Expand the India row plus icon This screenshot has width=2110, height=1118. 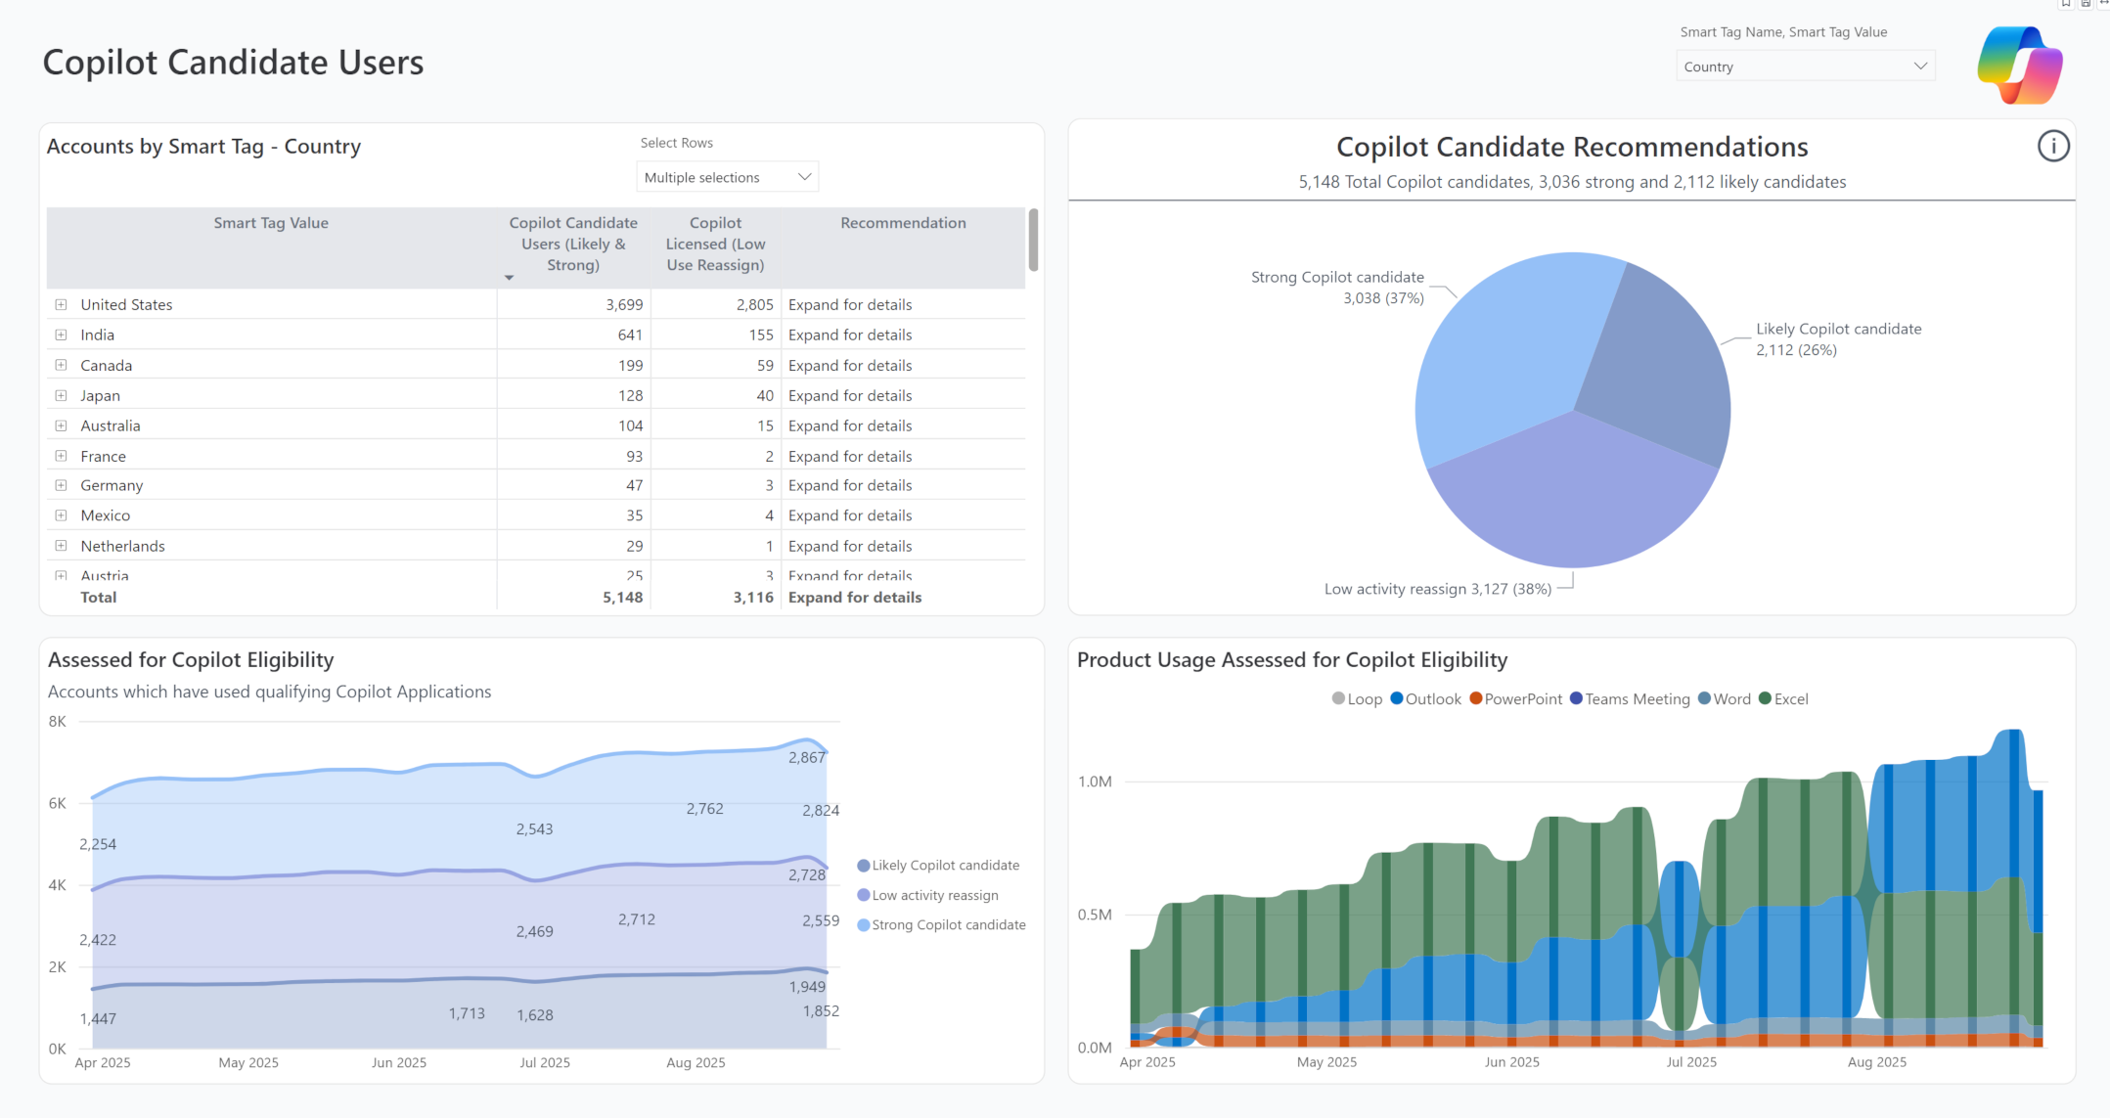pos(61,335)
